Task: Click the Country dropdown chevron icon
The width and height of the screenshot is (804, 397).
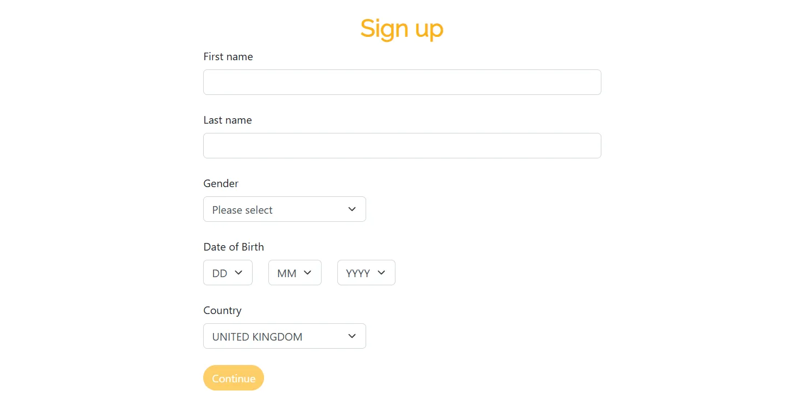Action: point(352,336)
